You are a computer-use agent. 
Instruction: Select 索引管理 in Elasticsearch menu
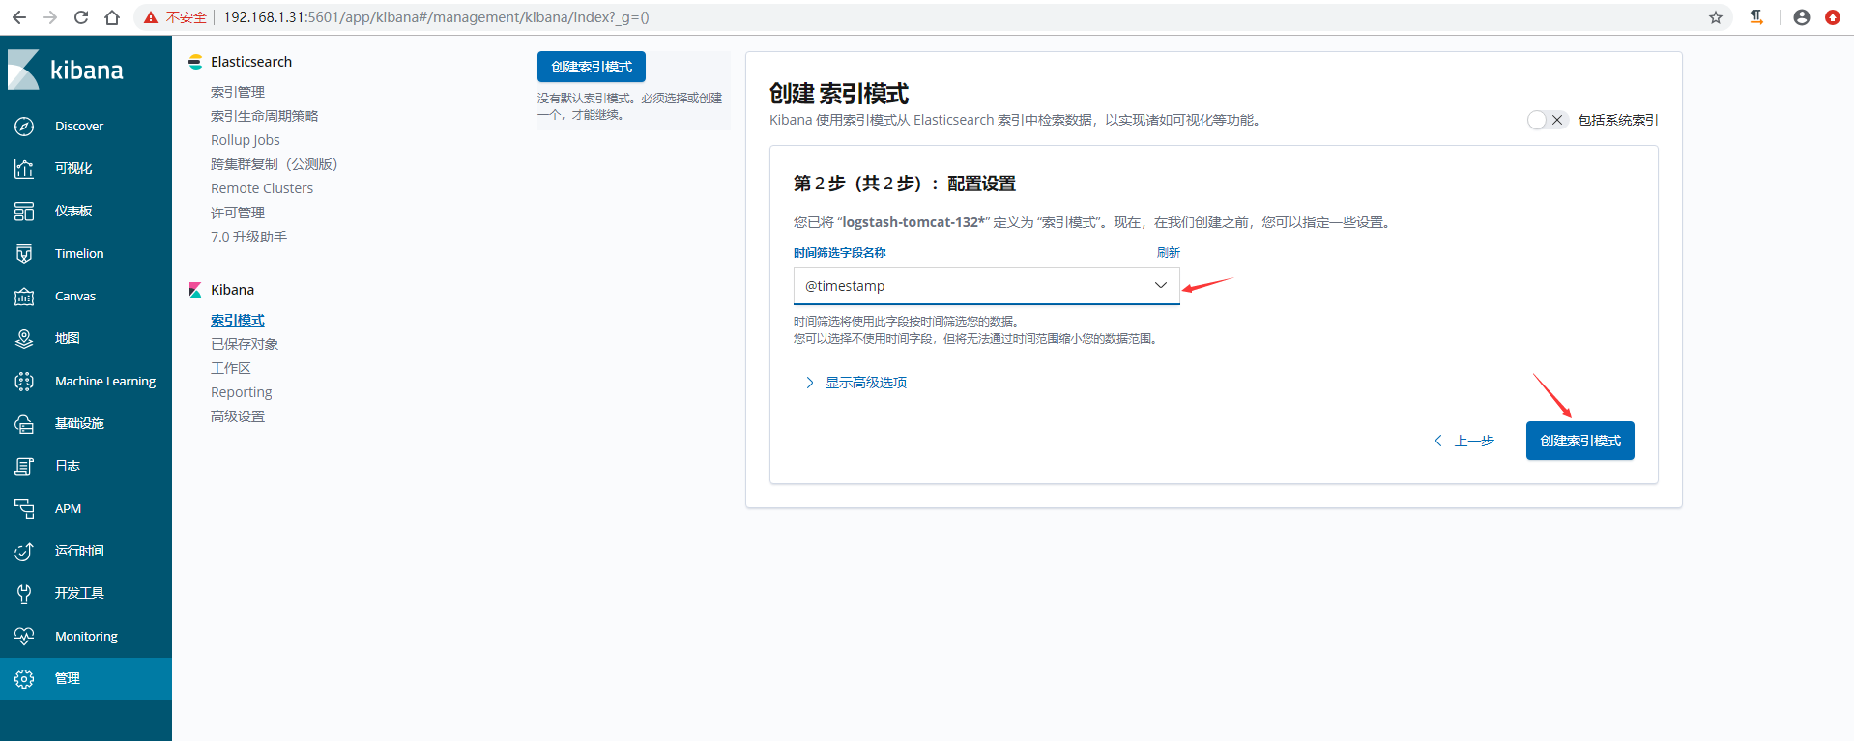[x=238, y=92]
